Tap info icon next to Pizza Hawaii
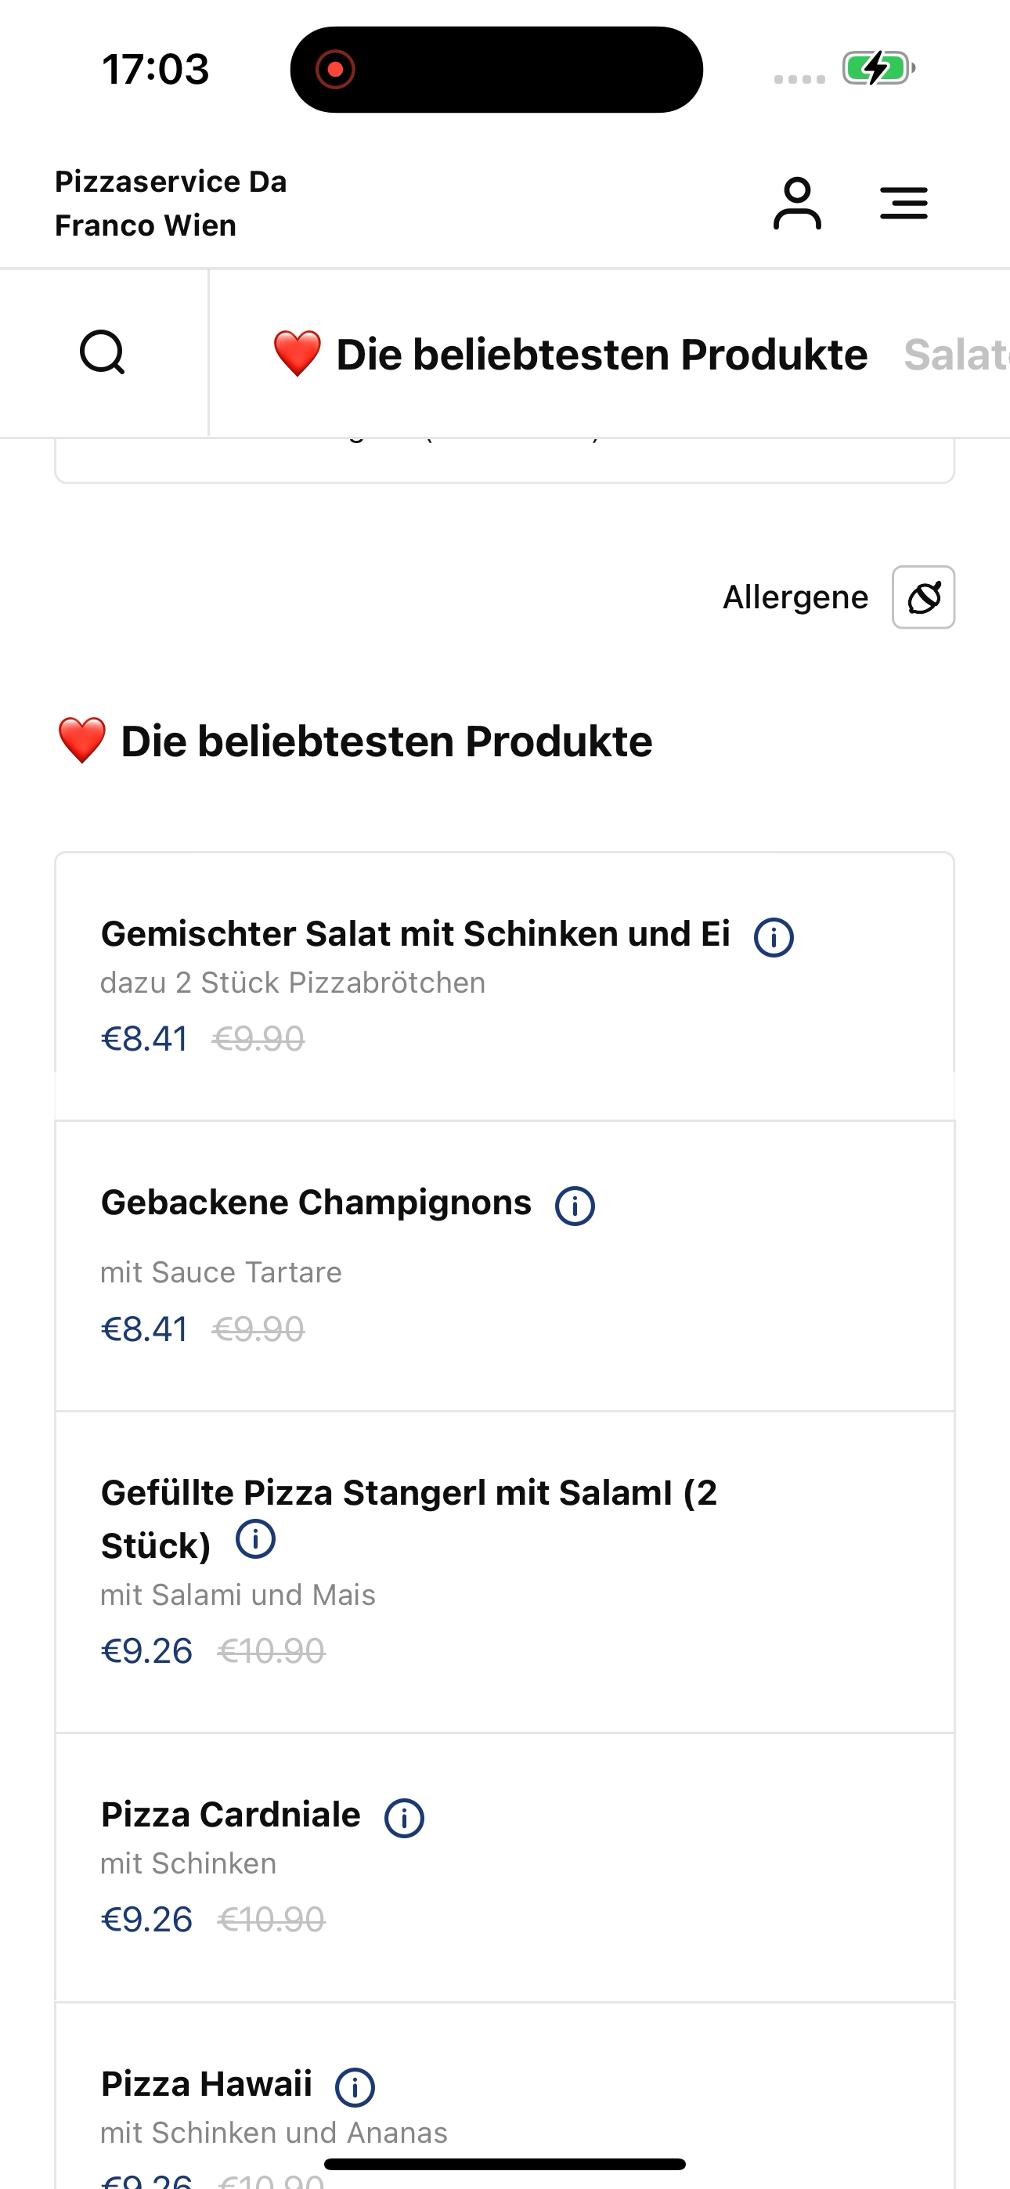 click(355, 2087)
